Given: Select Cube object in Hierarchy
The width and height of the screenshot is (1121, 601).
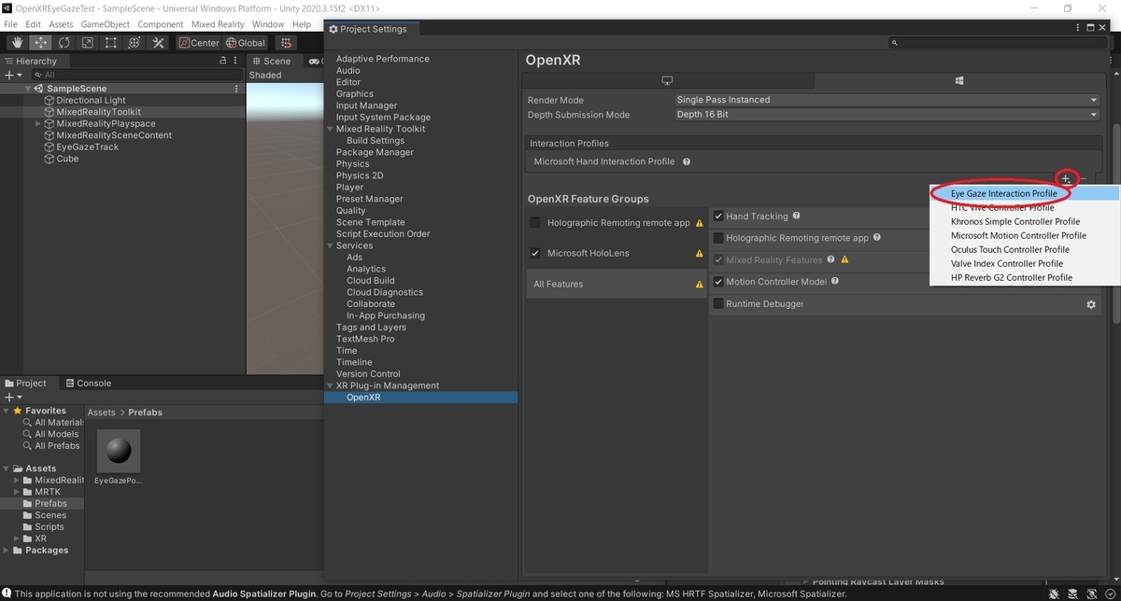Looking at the screenshot, I should pos(67,159).
